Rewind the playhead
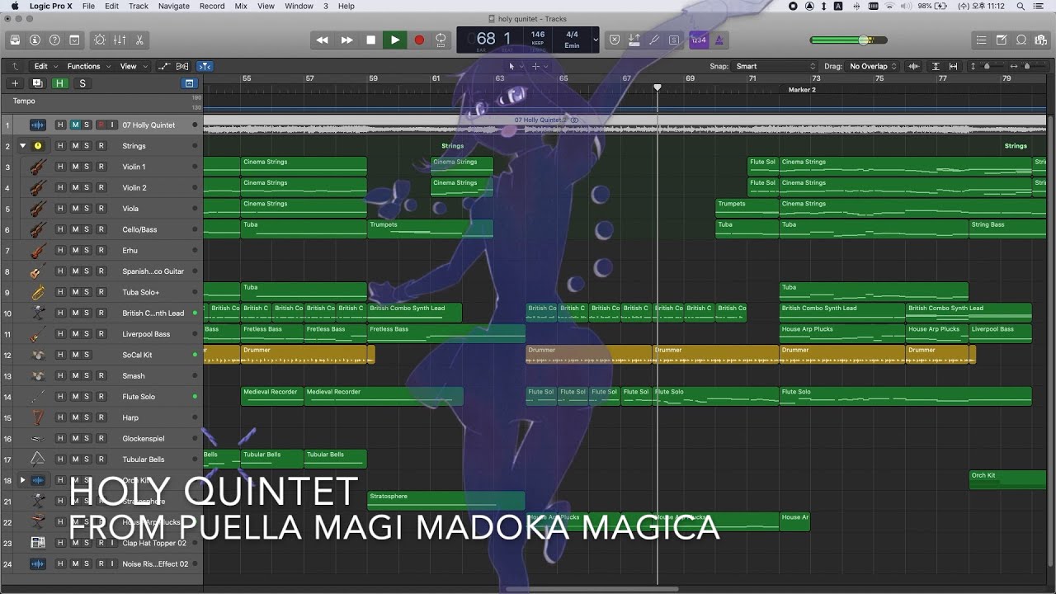Viewport: 1056px width, 594px height. click(x=323, y=40)
